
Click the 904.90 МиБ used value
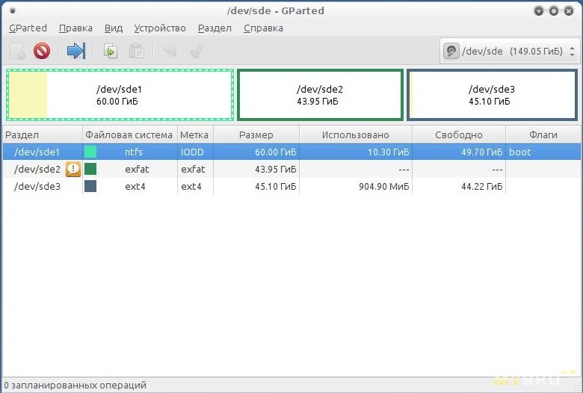pos(383,186)
